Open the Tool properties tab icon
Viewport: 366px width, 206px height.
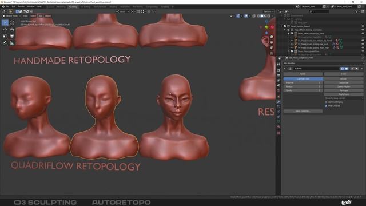pos(279,64)
